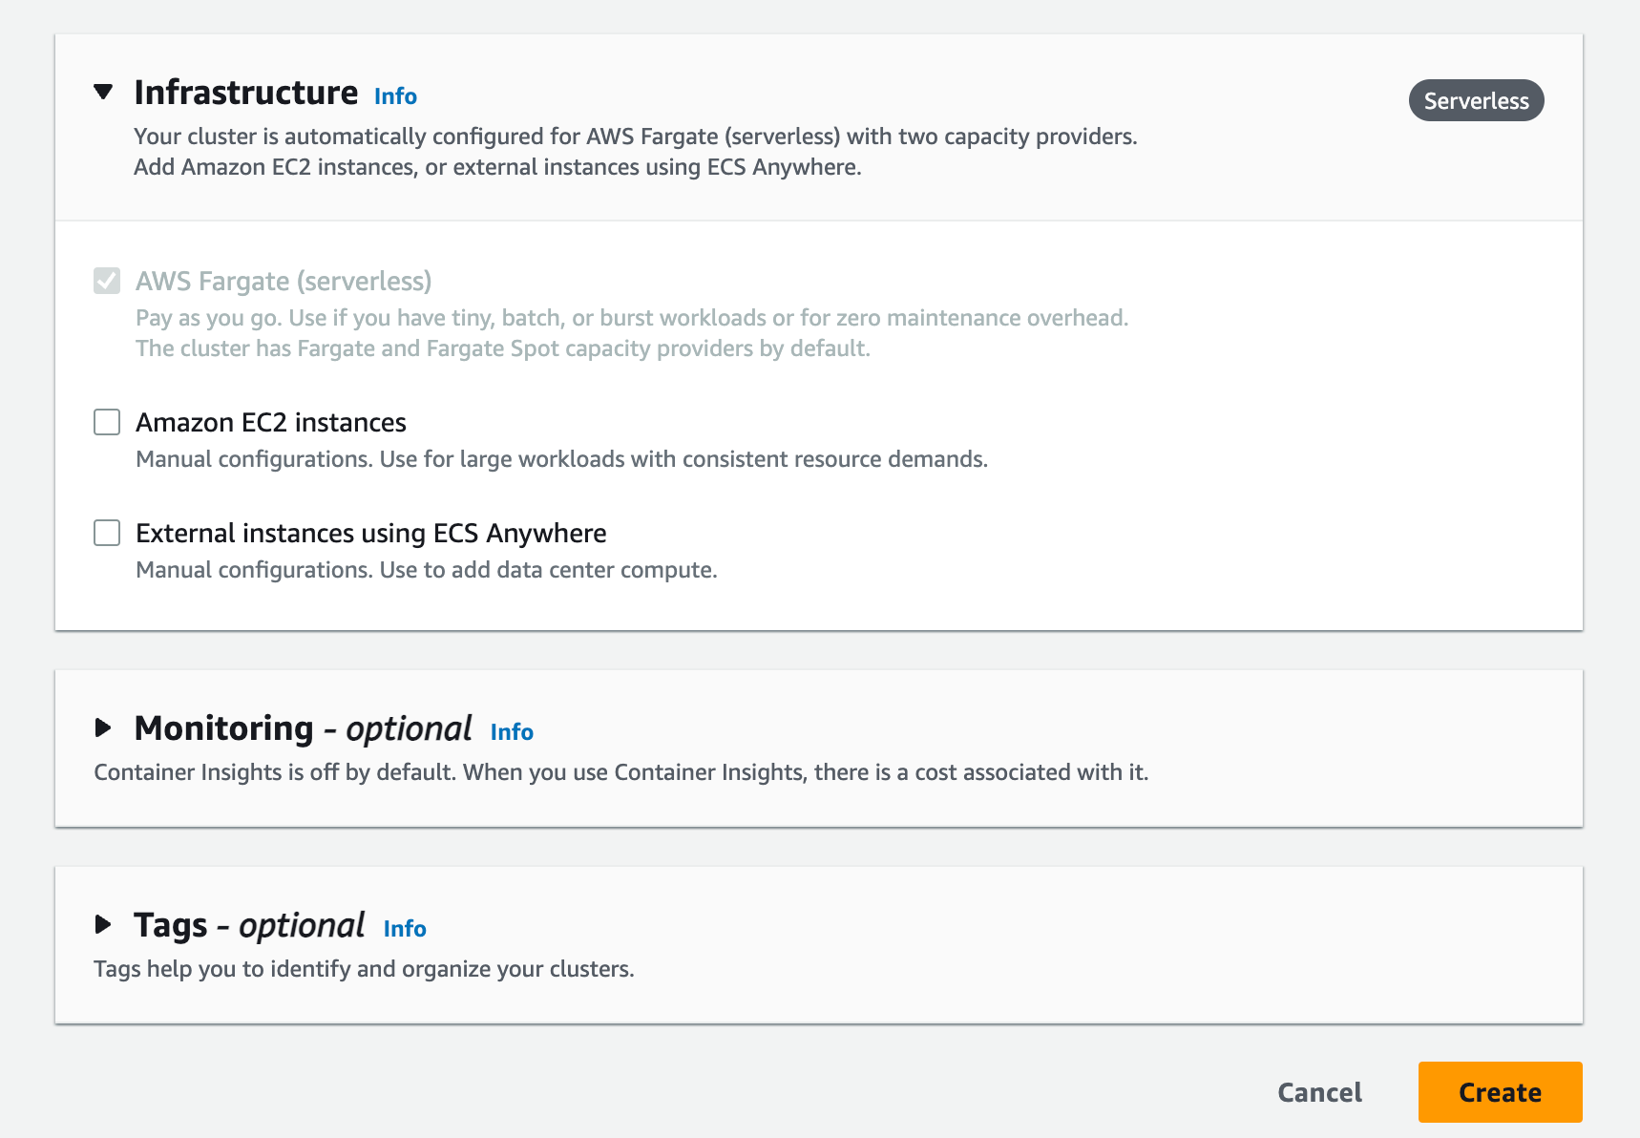This screenshot has width=1640, height=1138.
Task: Click the Tags - optional heading
Action: (249, 925)
